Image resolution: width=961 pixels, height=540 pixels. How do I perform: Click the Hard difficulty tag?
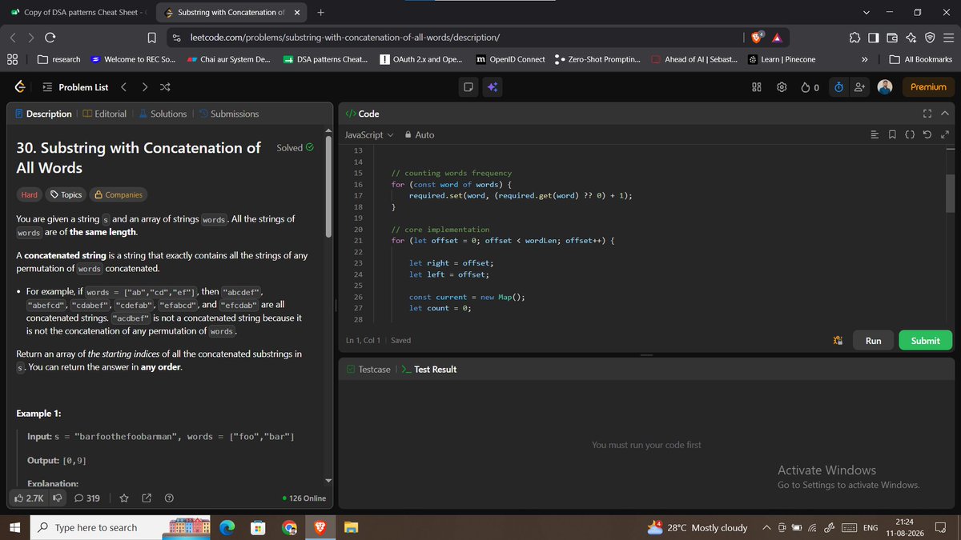click(30, 194)
